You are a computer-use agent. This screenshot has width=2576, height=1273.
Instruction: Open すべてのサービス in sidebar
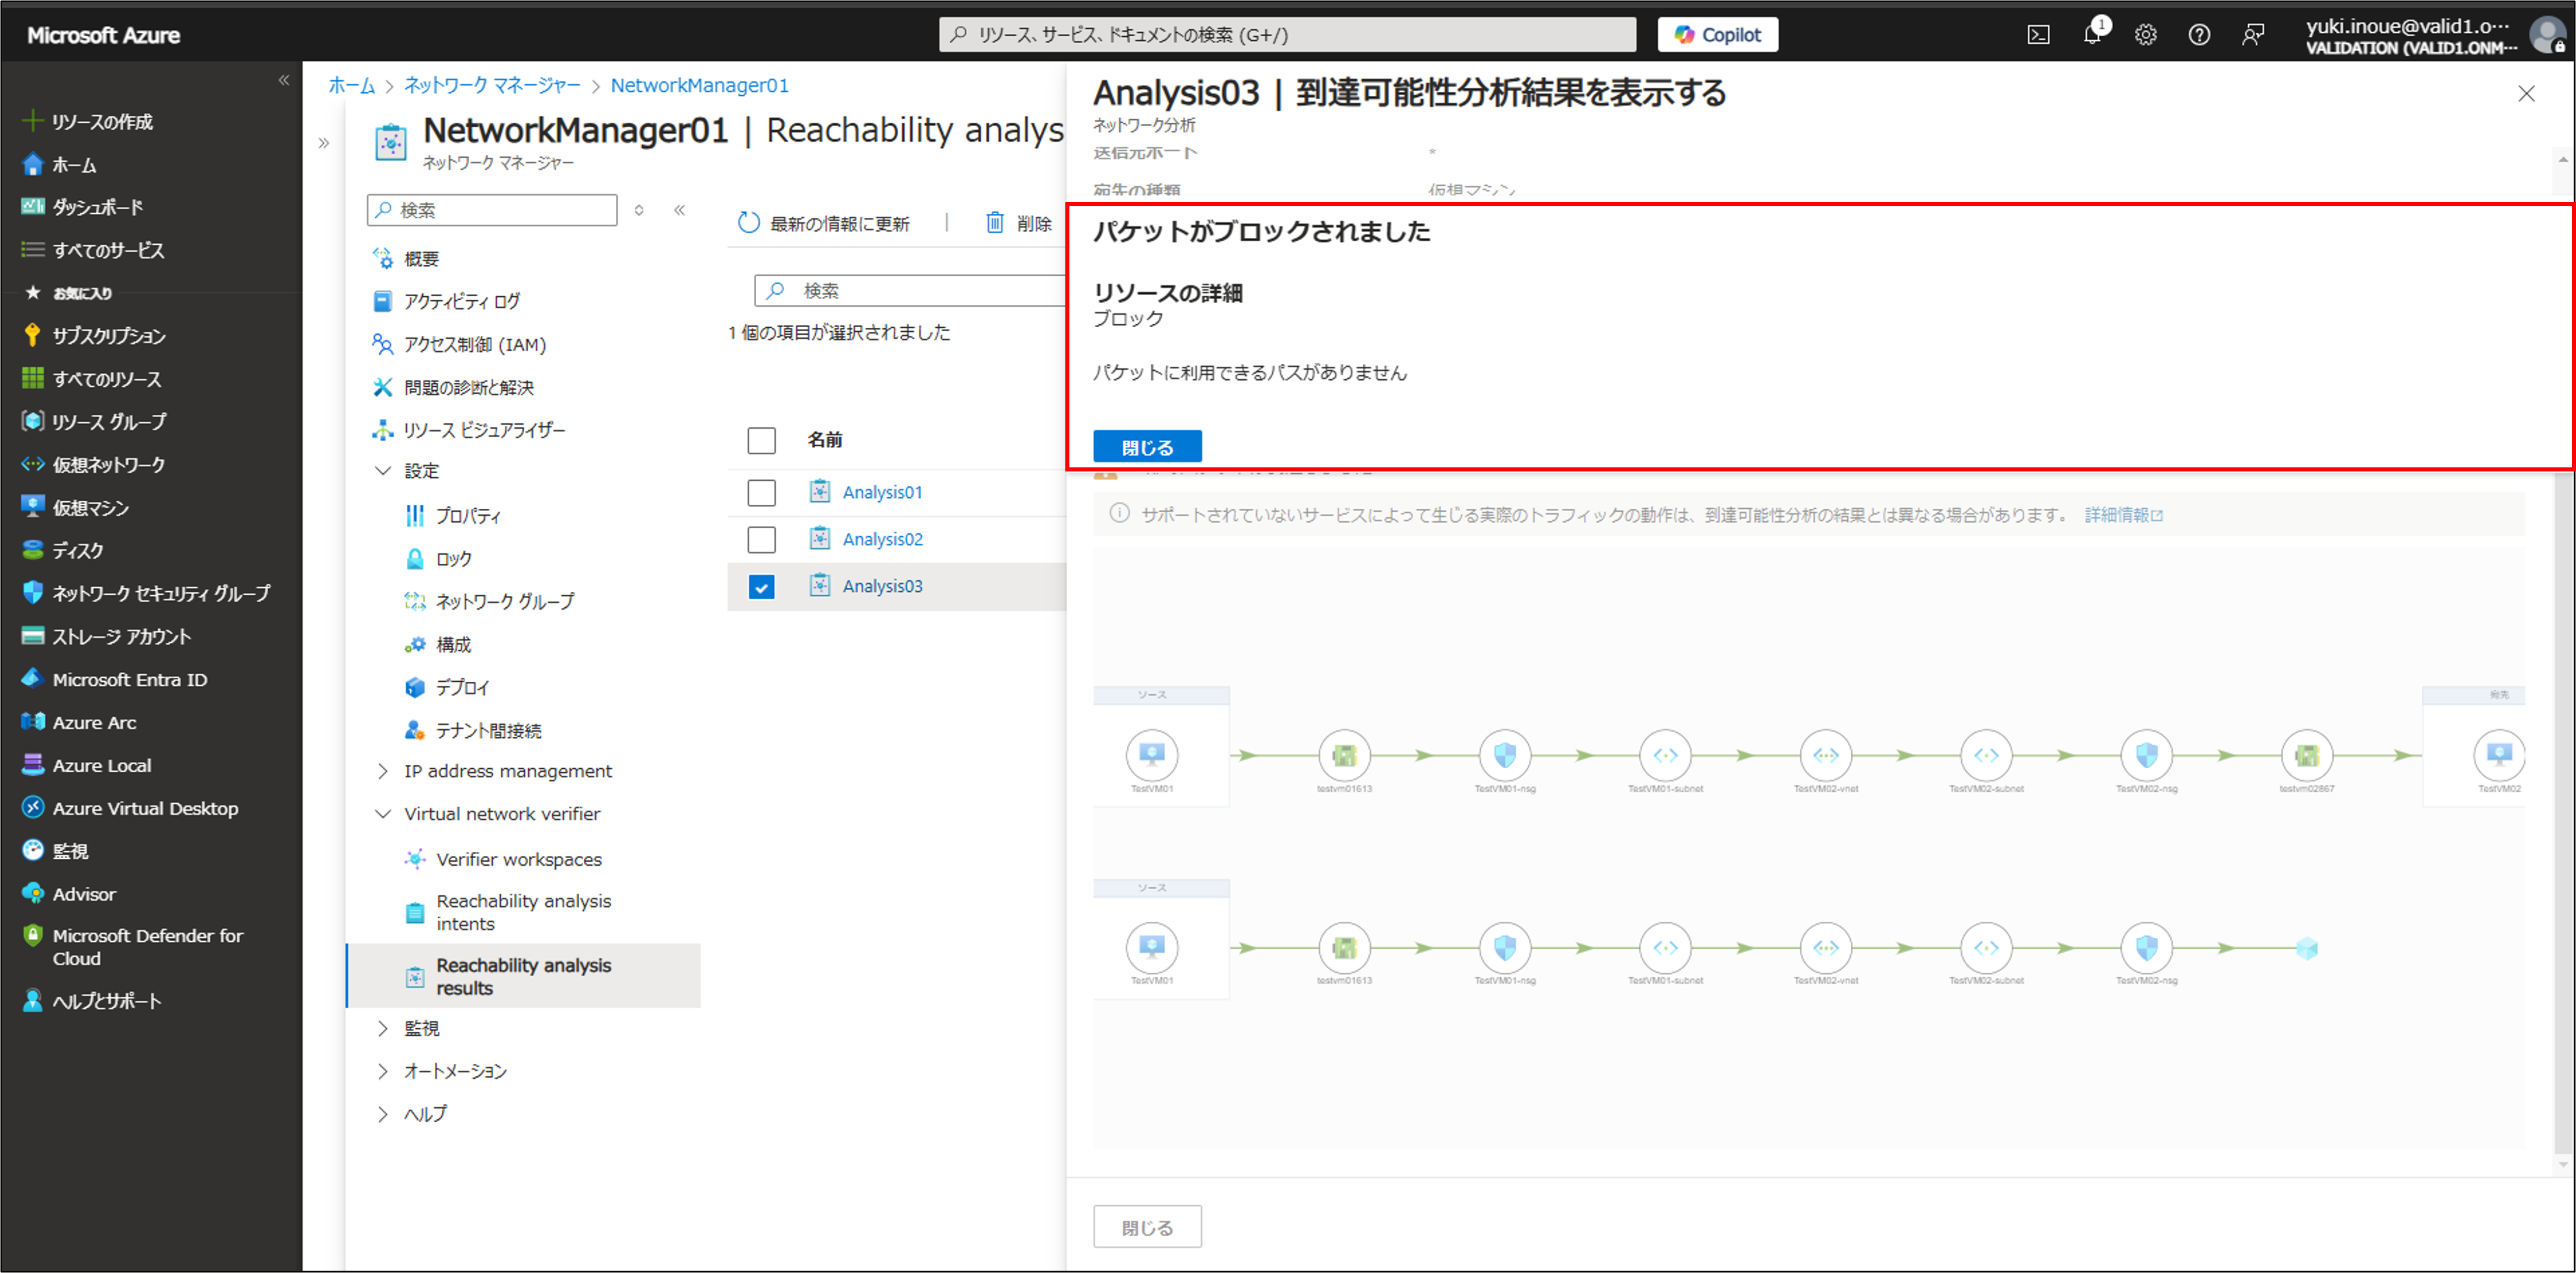pyautogui.click(x=93, y=250)
